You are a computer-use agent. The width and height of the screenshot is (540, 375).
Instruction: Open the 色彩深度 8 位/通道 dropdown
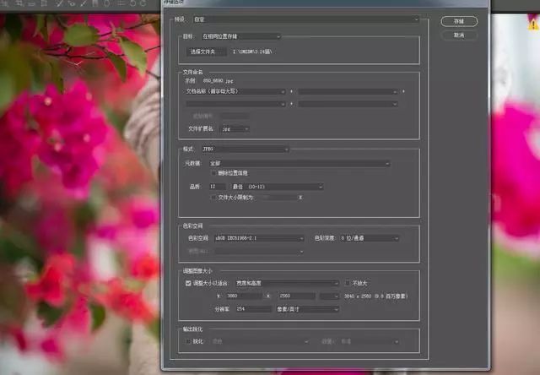(x=370, y=238)
